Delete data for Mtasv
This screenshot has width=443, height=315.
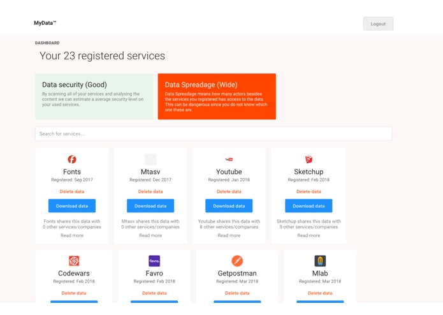click(150, 191)
